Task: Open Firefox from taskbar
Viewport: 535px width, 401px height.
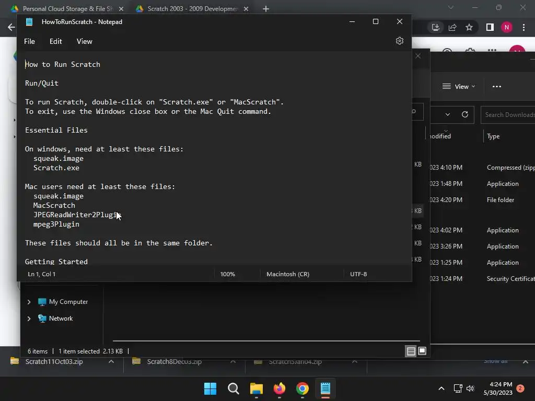Action: [280, 388]
